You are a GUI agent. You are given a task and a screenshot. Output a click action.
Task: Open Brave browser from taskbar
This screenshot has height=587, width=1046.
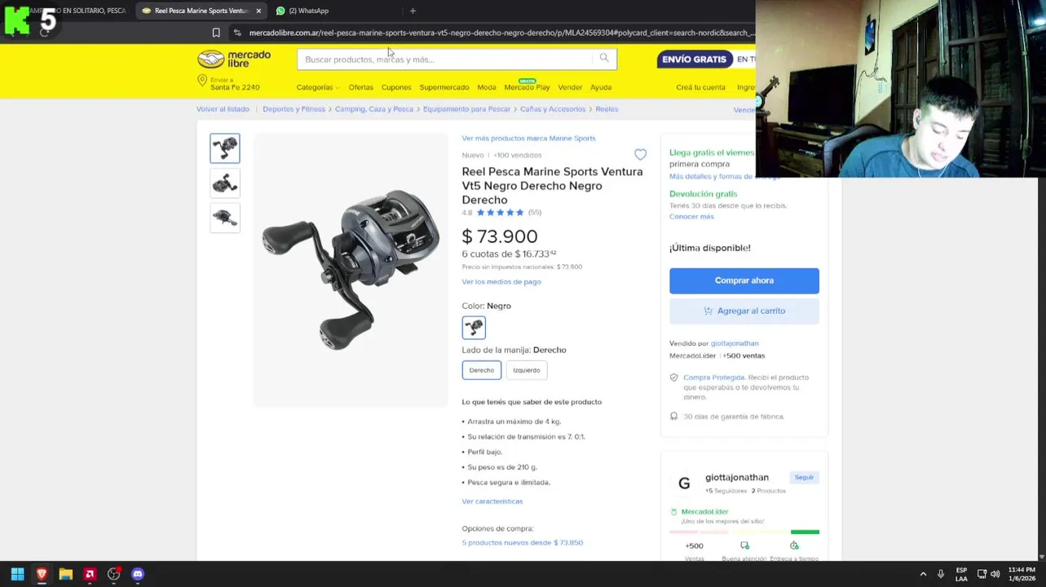pos(42,574)
